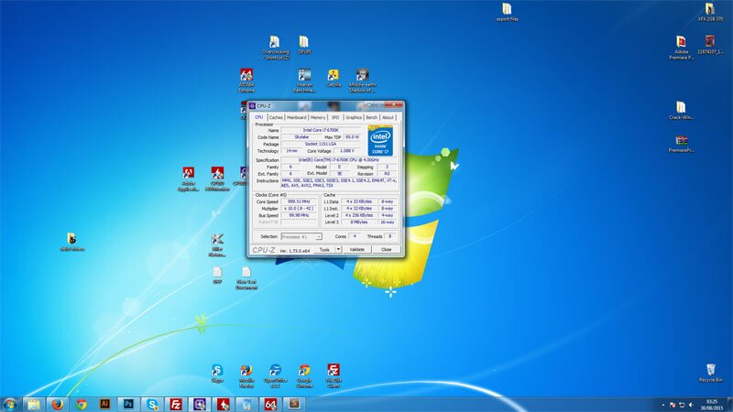Open the PremierePr... archive file icon
The height and width of the screenshot is (412, 733).
[x=681, y=144]
